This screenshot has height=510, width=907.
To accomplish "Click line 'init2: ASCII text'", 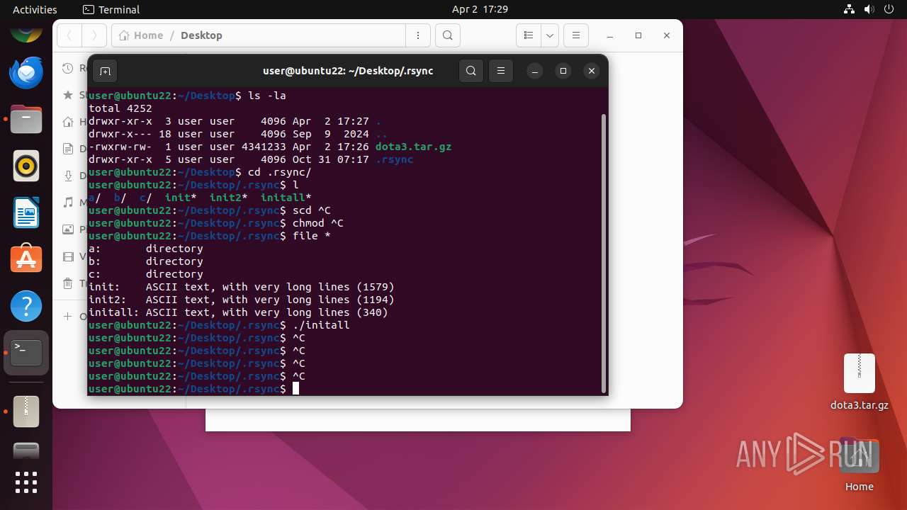I will 242,300.
